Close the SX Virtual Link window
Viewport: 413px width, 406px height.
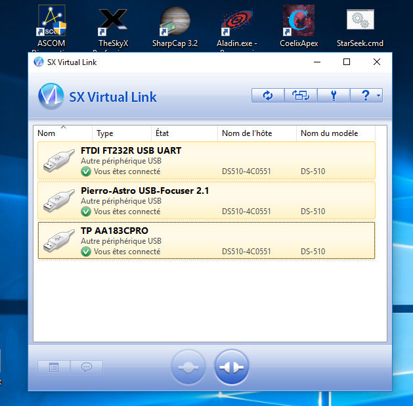point(377,62)
